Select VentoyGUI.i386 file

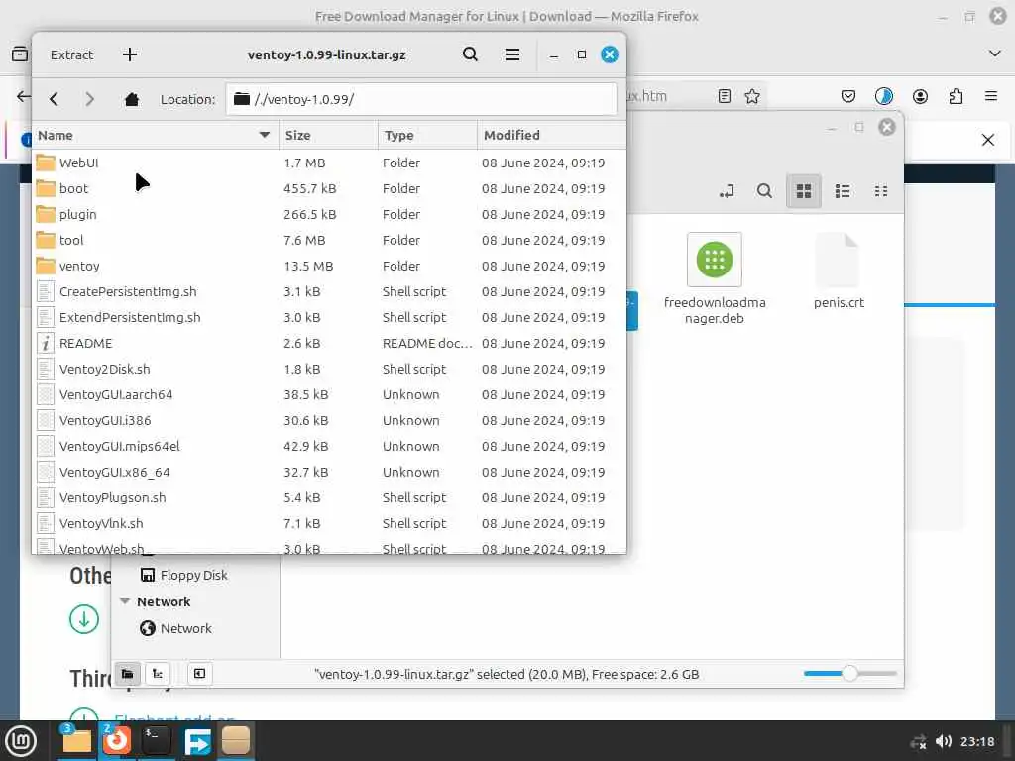coord(329,420)
